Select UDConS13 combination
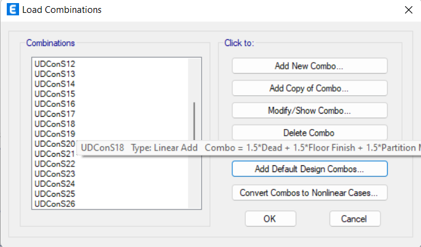421x247 pixels. [x=55, y=74]
